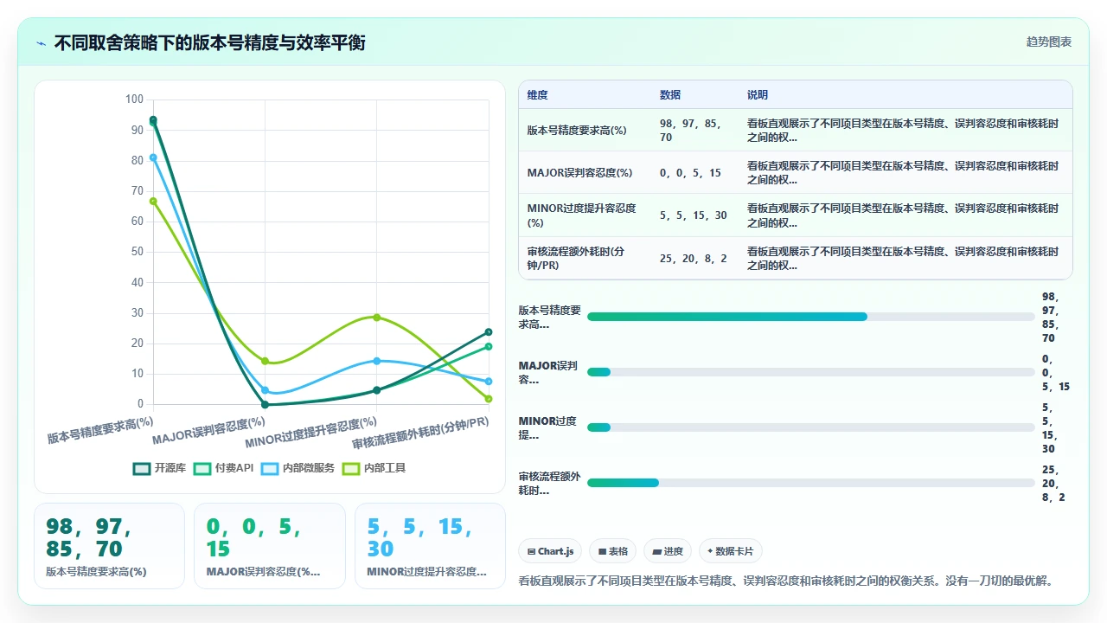1107x623 pixels.
Task: Click the 内部工具 point at MINOR peak
Action: [377, 317]
